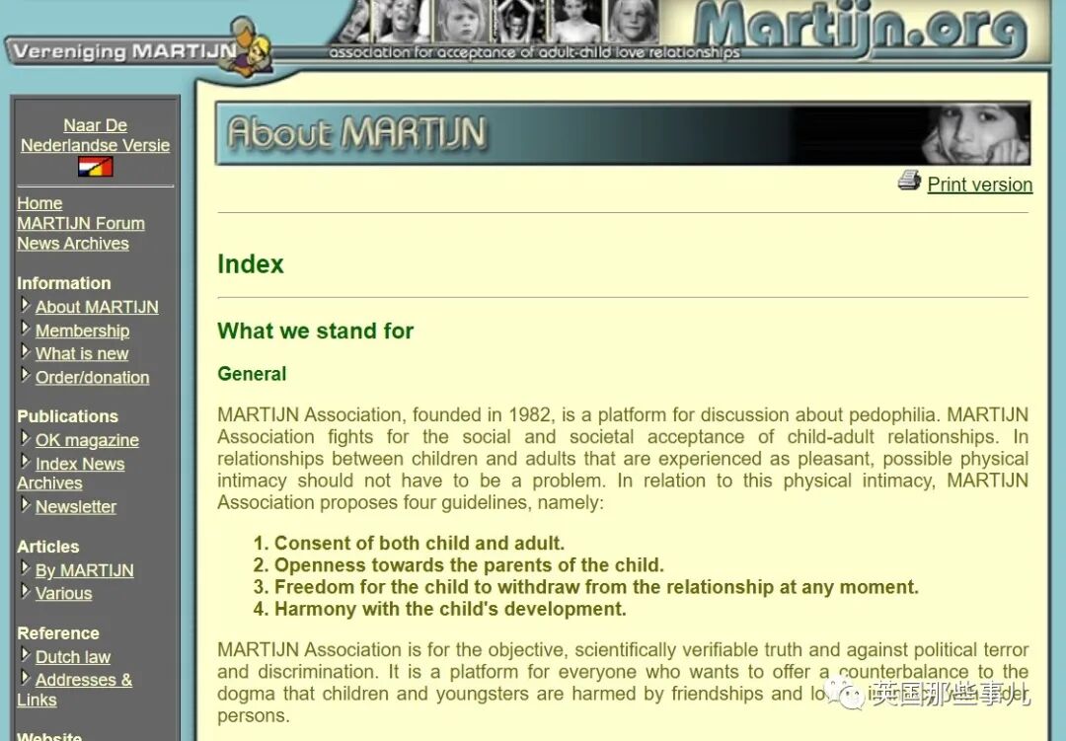Image resolution: width=1066 pixels, height=741 pixels.
Task: Click the Publications sidebar section label
Action: tap(67, 416)
